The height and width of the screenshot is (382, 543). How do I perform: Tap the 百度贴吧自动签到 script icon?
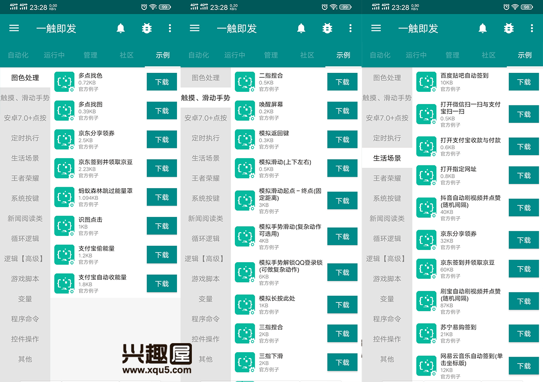pos(426,82)
